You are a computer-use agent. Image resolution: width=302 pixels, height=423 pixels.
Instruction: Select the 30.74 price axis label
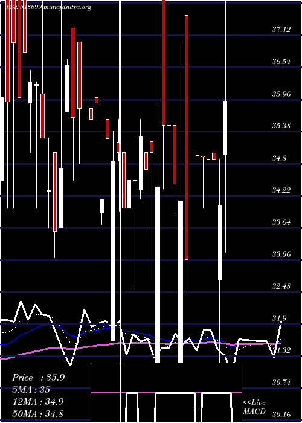pyautogui.click(x=281, y=383)
